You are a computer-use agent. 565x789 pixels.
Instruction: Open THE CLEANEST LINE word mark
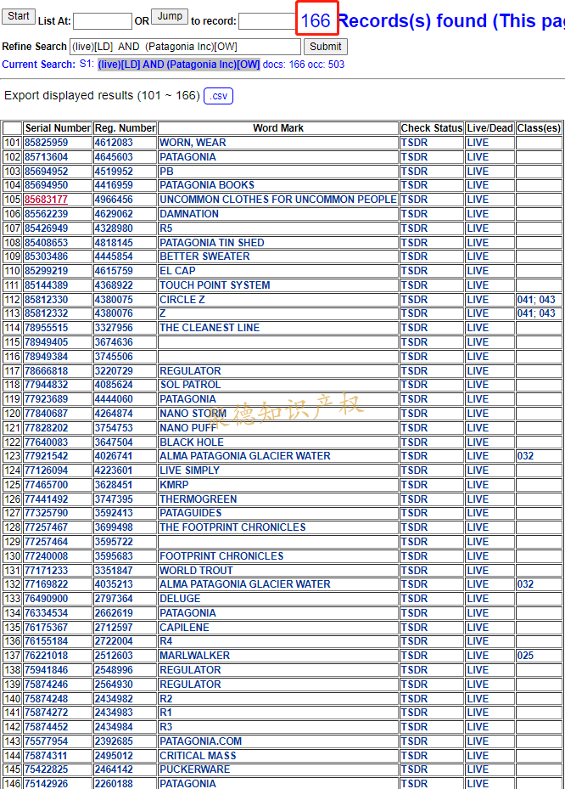210,328
